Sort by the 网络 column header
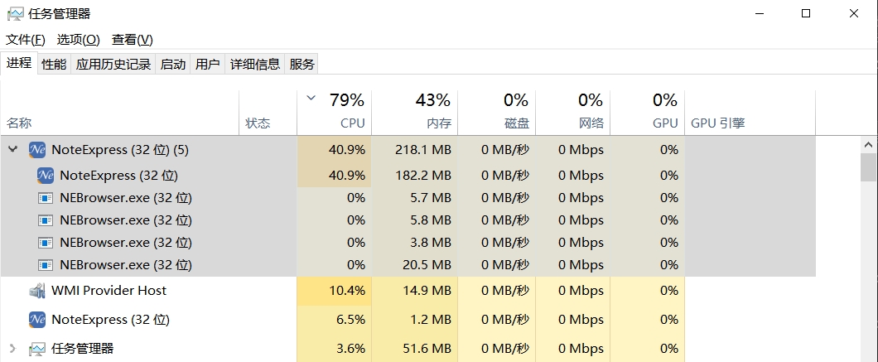 [x=573, y=113]
